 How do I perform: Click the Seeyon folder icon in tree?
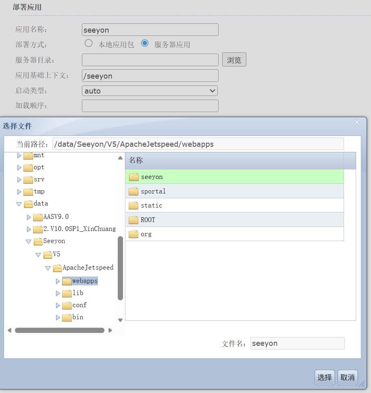[38, 241]
